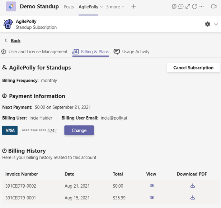Screen dimensions: 221x208
Task: Open the Posts tab
Action: 69,7
